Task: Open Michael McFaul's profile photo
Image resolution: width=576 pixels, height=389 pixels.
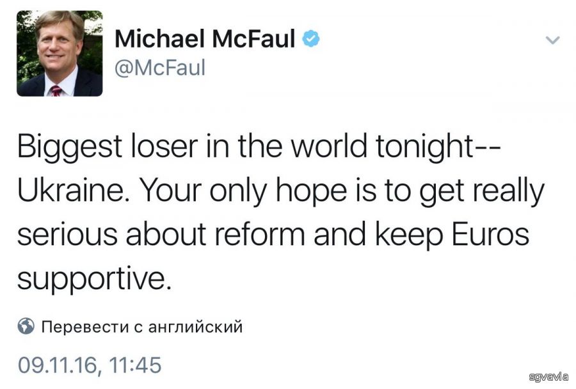Action: 60,53
